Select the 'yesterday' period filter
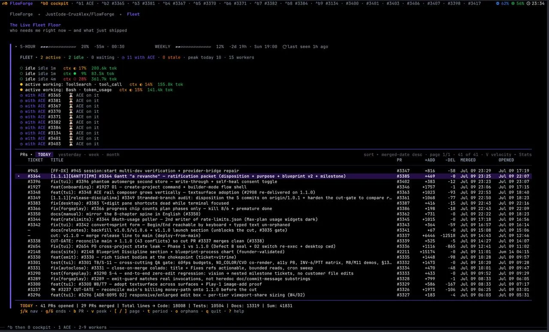 70,155
